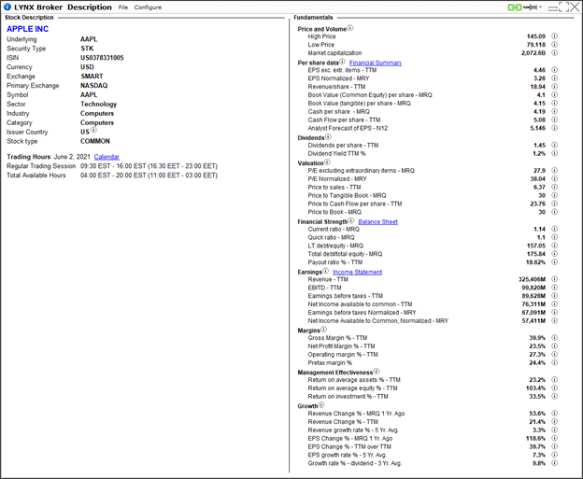Click the Revenue - TTM value 325,406M
The width and height of the screenshot is (583, 479).
(532, 279)
